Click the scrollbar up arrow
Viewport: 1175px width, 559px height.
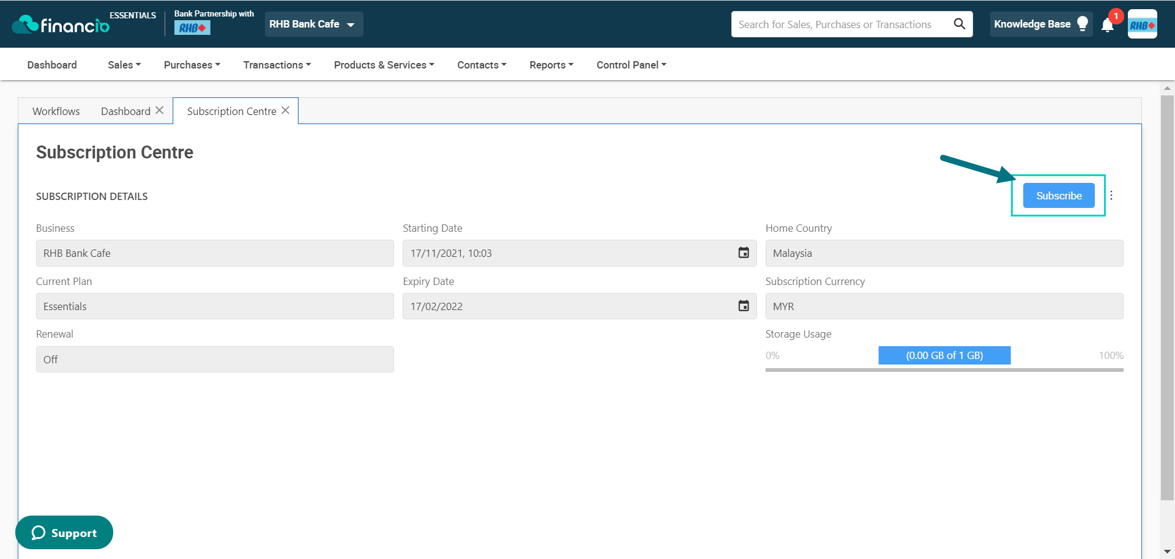1167,88
